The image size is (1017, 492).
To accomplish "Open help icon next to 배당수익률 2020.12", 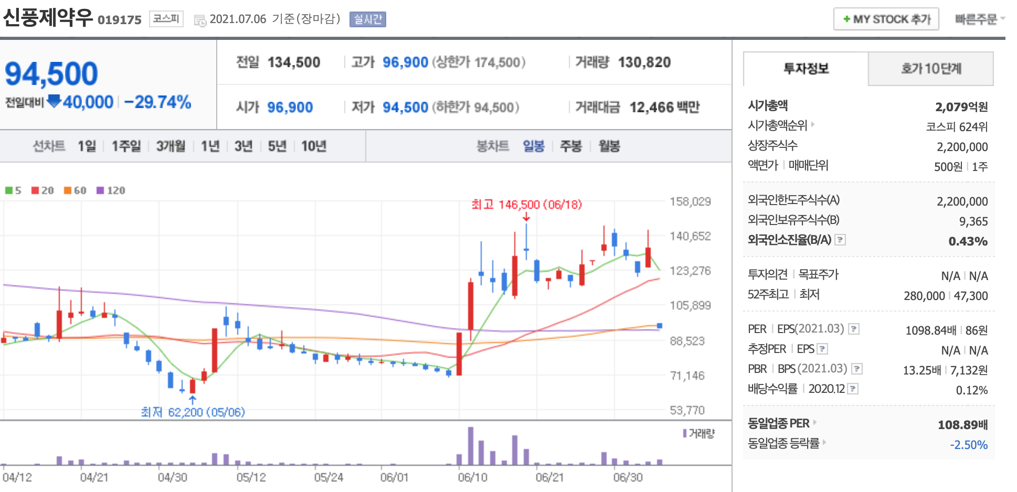I will tap(853, 389).
